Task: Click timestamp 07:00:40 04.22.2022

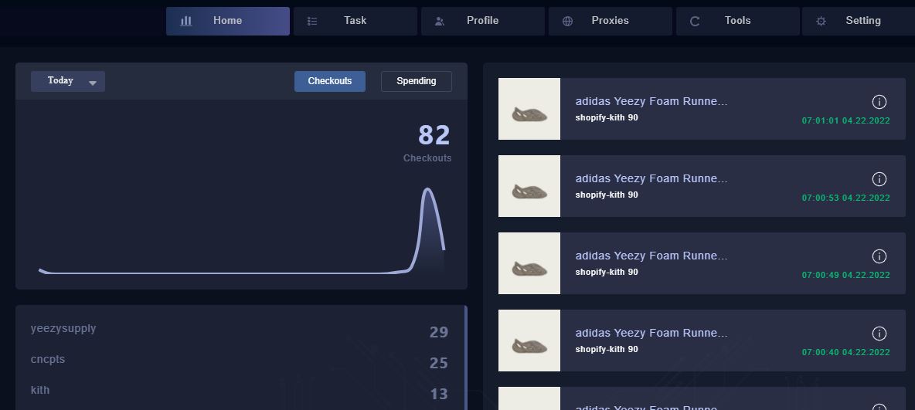Action: point(845,352)
